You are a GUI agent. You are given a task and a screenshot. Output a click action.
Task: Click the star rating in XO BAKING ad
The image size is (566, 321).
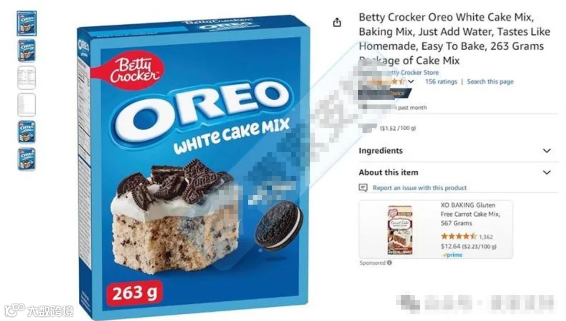pyautogui.click(x=459, y=236)
